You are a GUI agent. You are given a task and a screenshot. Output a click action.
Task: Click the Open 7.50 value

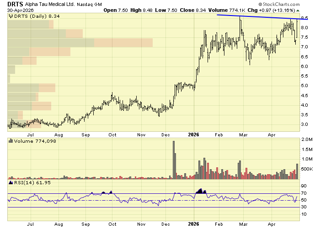tap(116, 10)
